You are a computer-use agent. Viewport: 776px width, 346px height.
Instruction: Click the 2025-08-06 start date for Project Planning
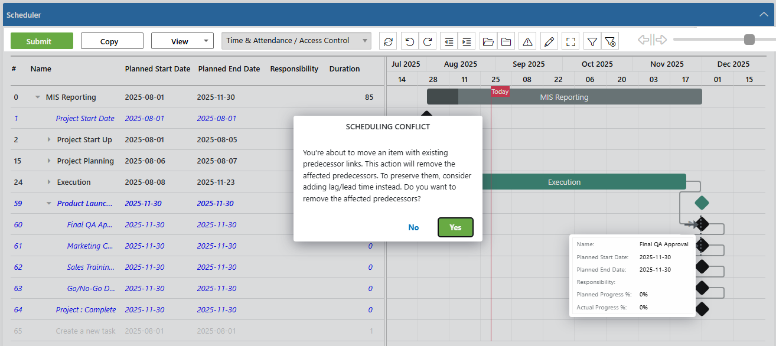(145, 161)
